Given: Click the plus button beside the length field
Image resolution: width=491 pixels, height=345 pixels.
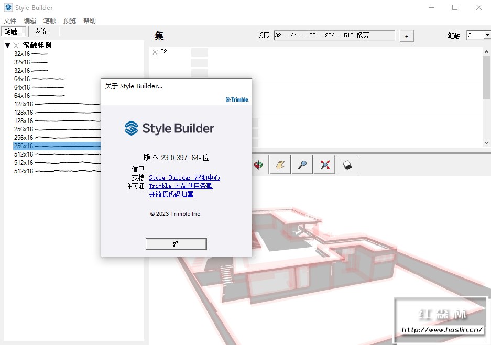Looking at the screenshot, I should (407, 36).
